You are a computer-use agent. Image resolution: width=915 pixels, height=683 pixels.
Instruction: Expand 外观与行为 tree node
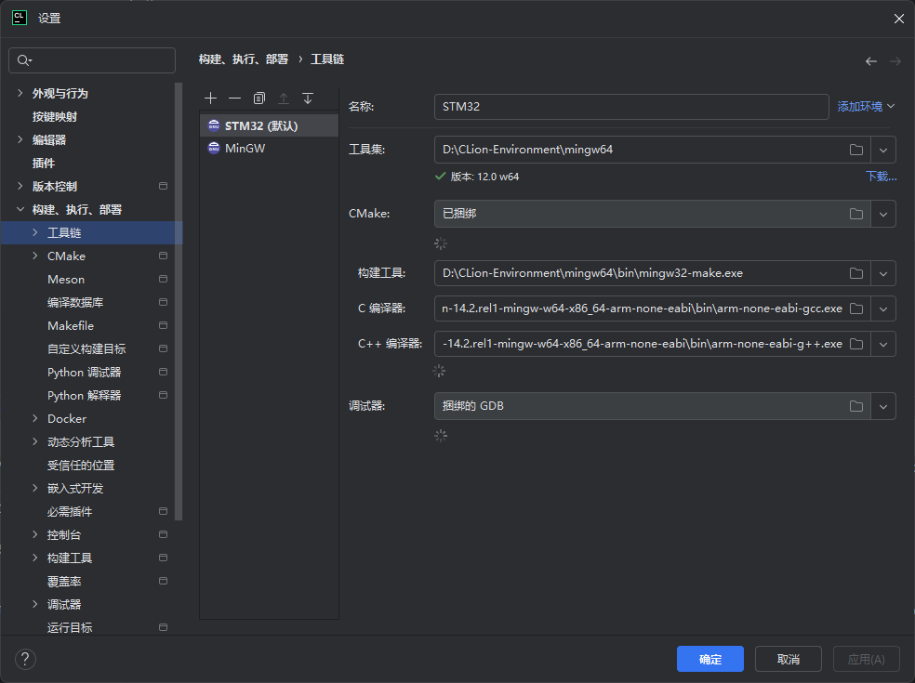pos(20,93)
